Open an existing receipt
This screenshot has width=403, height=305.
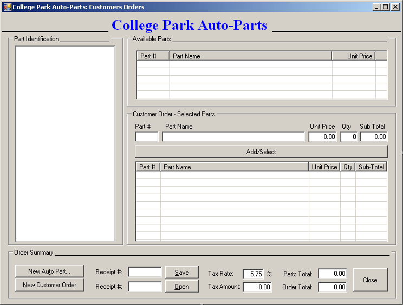pos(181,286)
